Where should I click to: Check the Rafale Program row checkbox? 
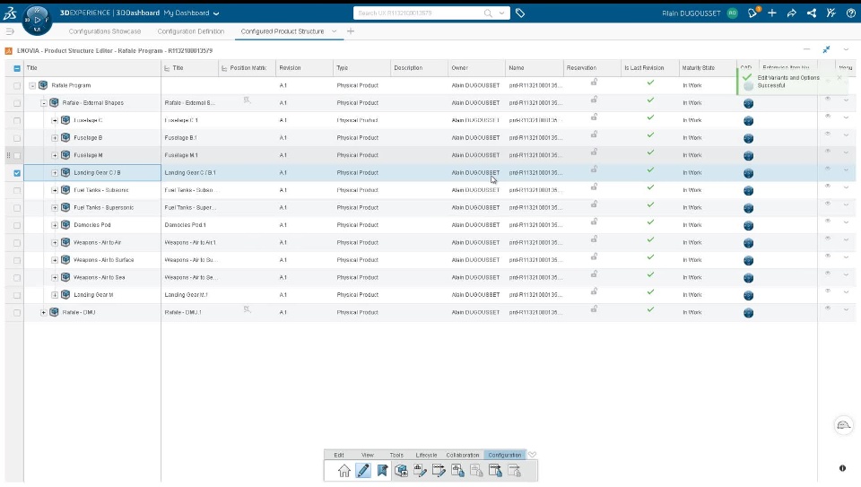[x=17, y=85]
